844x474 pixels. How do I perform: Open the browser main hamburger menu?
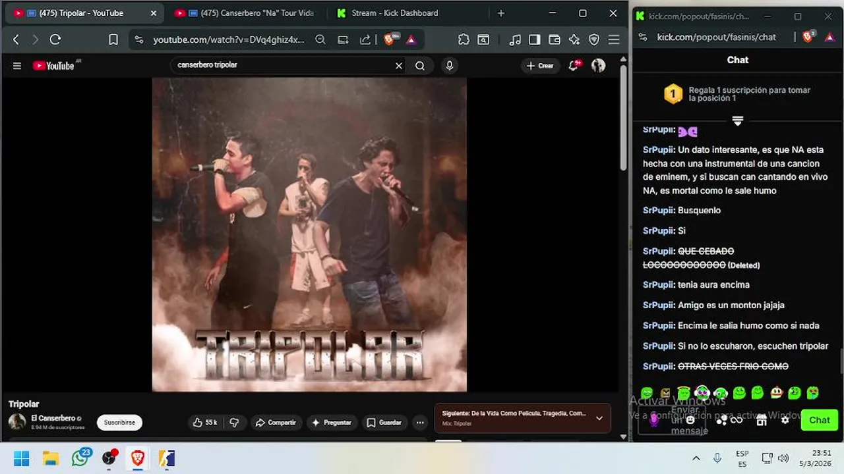[614, 39]
